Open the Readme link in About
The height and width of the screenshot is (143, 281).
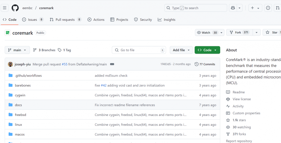coord(239,92)
